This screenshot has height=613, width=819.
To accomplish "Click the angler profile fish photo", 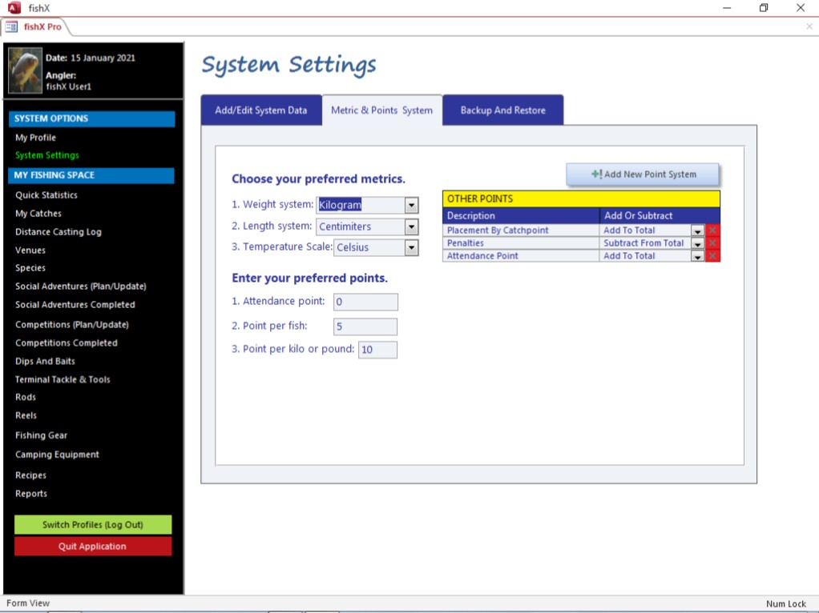I will pos(24,70).
